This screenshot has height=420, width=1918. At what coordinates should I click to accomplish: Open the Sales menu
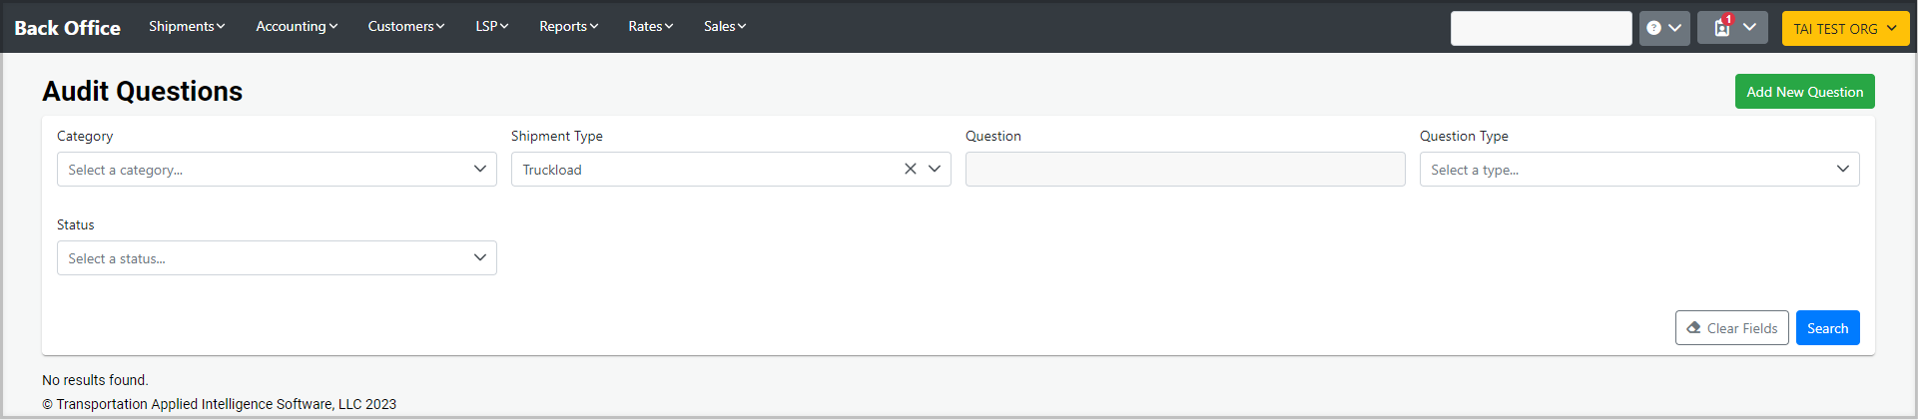click(x=724, y=26)
